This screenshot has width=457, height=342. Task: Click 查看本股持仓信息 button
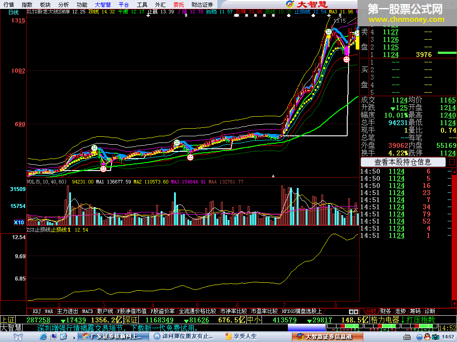coord(403,162)
